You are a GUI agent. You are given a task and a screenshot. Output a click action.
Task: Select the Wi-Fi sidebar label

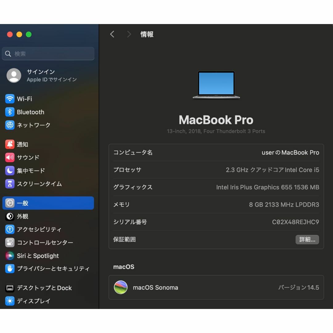click(24, 99)
